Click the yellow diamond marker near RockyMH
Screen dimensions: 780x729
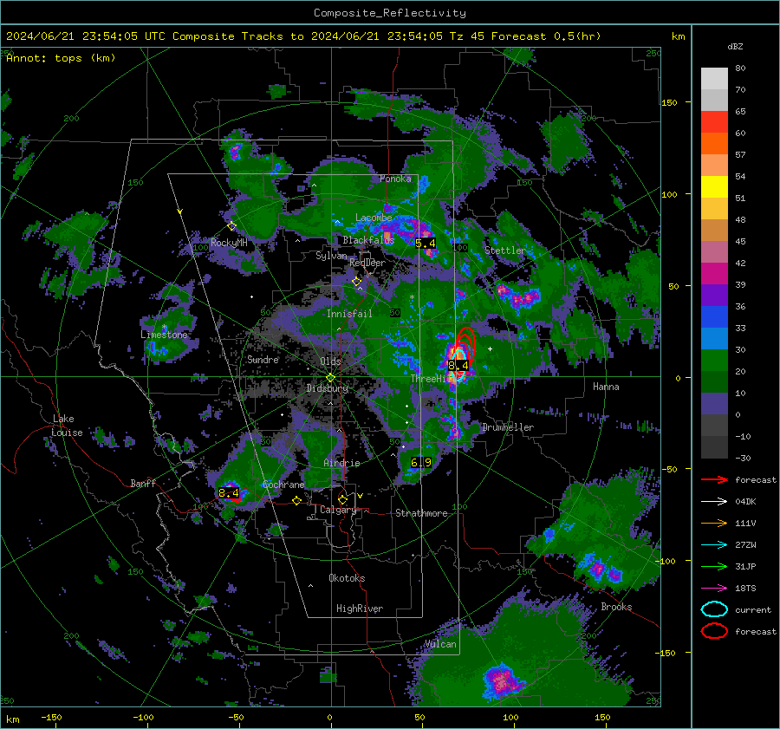click(231, 226)
